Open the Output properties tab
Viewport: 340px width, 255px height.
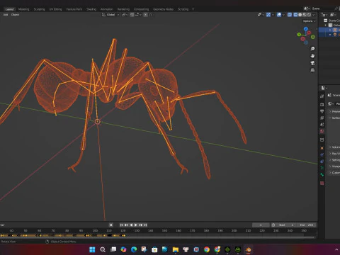[x=322, y=111]
